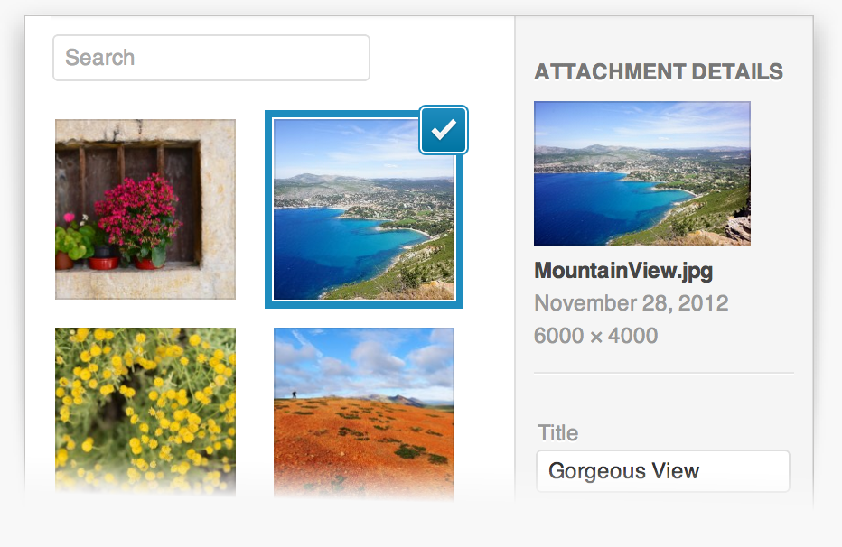Focus the Search media field
The height and width of the screenshot is (547, 842).
point(211,58)
